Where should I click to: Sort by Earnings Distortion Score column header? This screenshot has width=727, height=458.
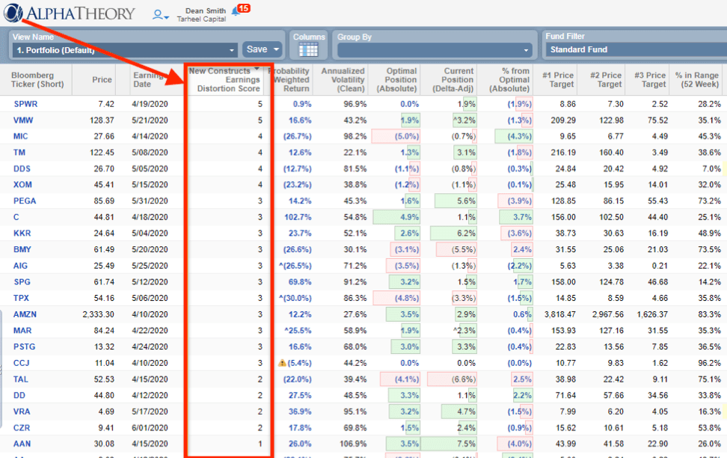click(224, 80)
